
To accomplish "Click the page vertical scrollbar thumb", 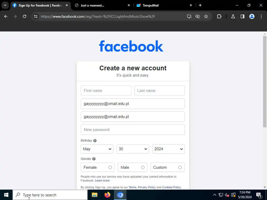I will (265, 82).
